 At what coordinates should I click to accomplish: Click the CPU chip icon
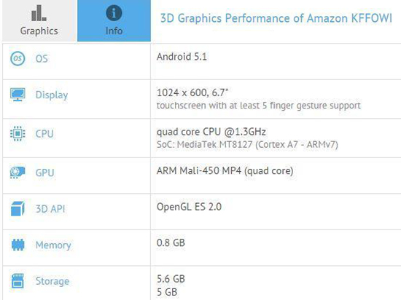click(x=17, y=133)
